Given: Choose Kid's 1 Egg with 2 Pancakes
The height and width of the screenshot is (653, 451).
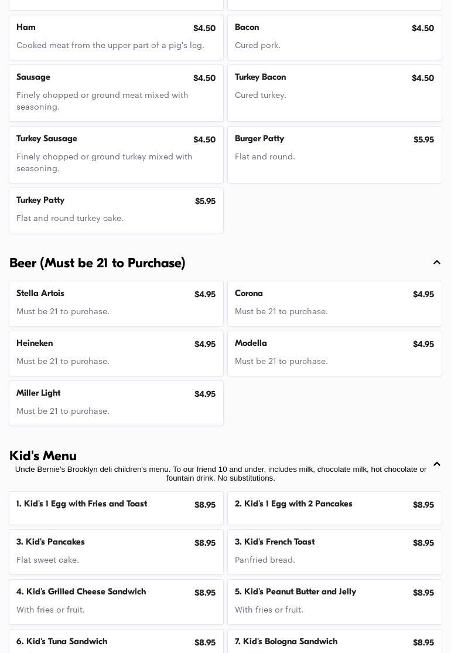Looking at the screenshot, I should (x=334, y=508).
